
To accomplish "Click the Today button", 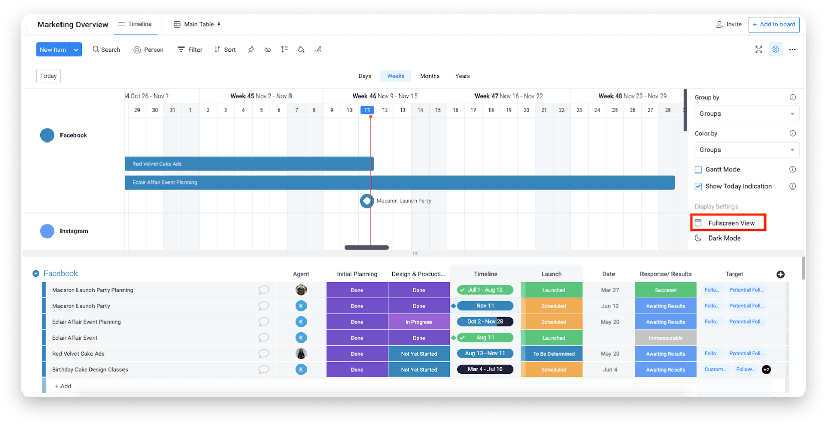I will (x=49, y=76).
